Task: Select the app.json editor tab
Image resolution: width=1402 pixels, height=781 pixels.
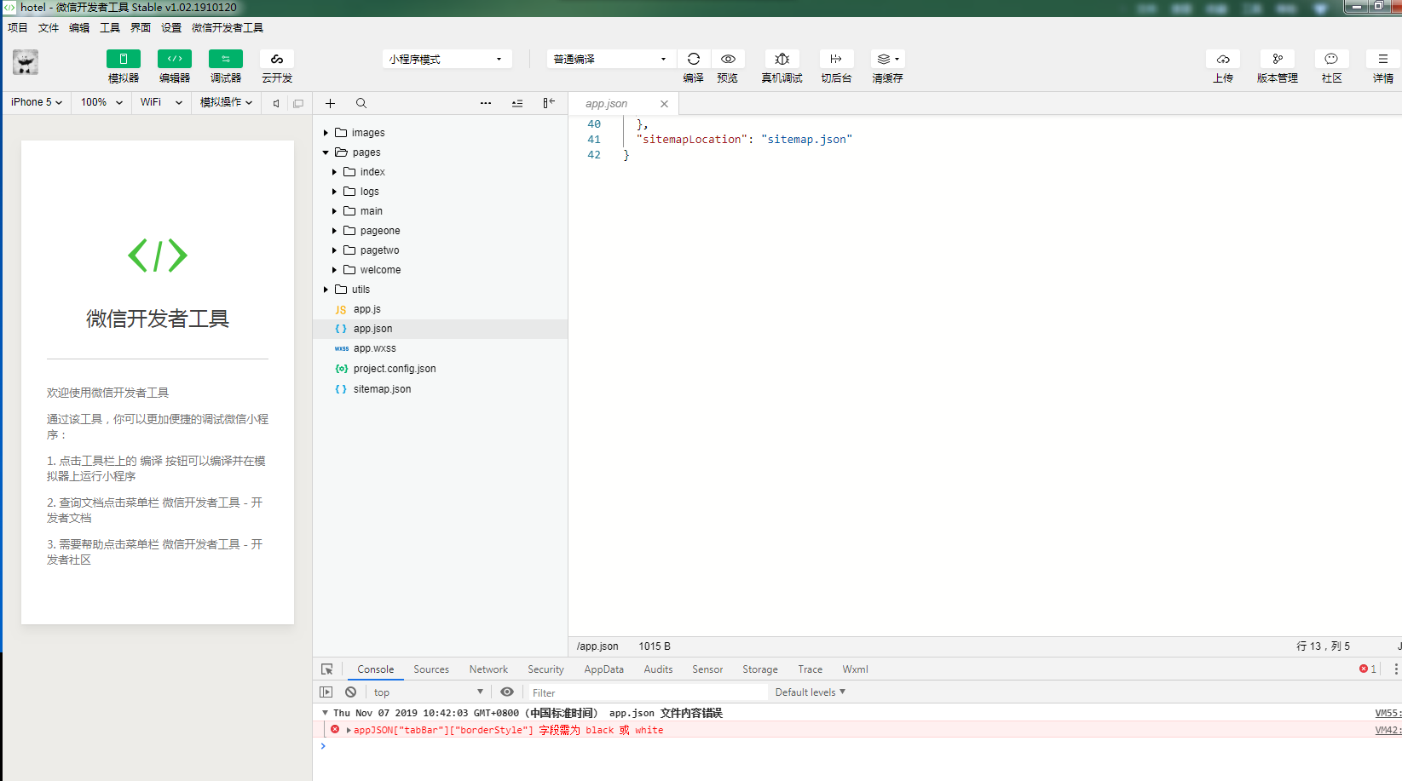Action: click(x=606, y=104)
